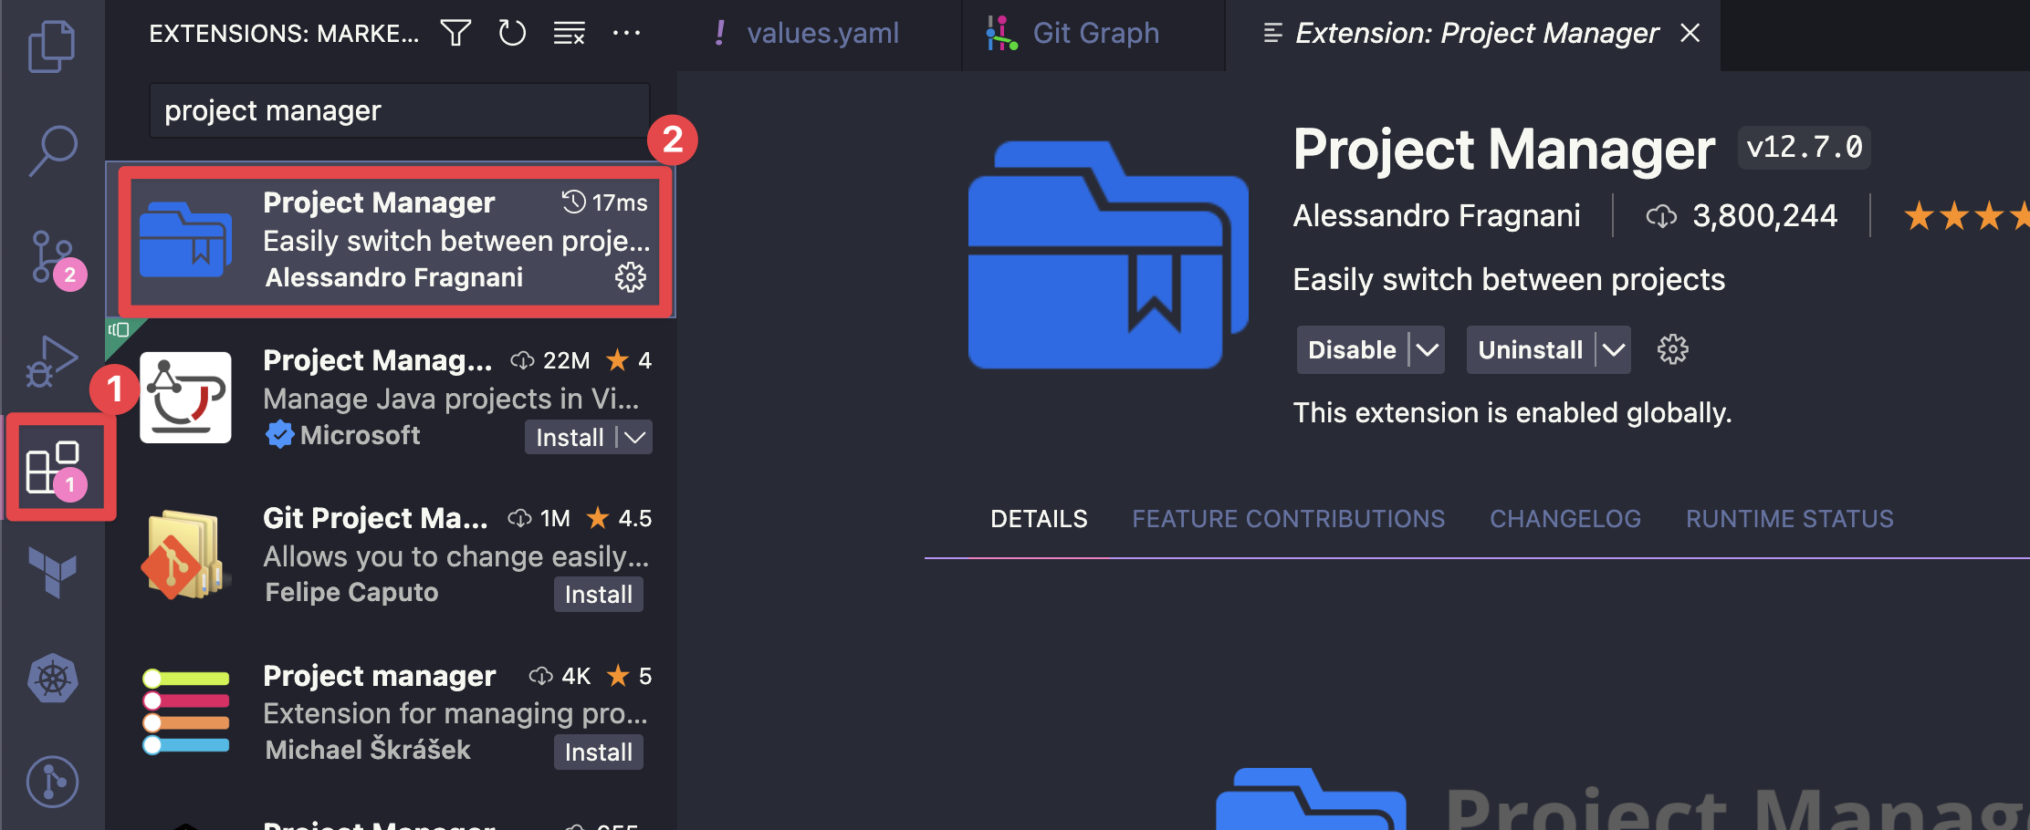The image size is (2030, 830).
Task: Install Git Project Manager by Felipe Caputo
Action: [x=598, y=595]
